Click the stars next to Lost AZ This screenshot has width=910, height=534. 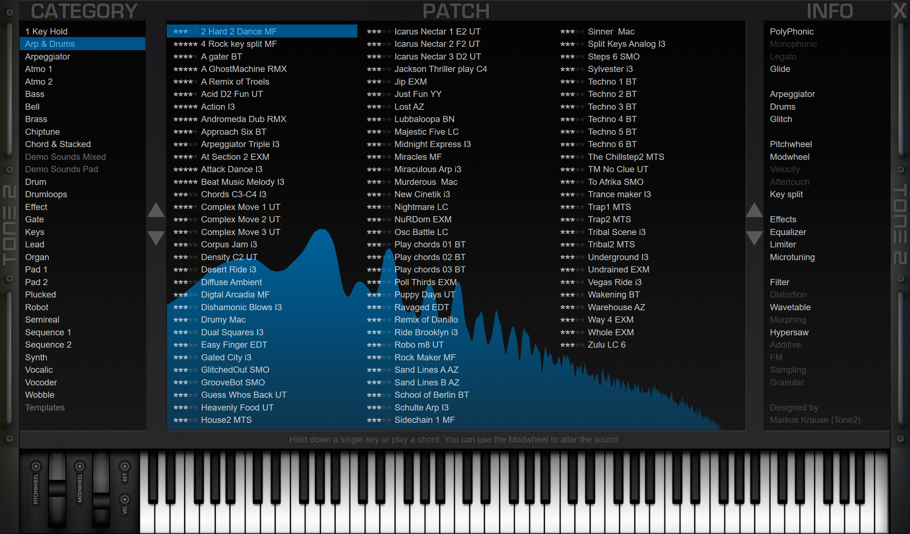379,107
